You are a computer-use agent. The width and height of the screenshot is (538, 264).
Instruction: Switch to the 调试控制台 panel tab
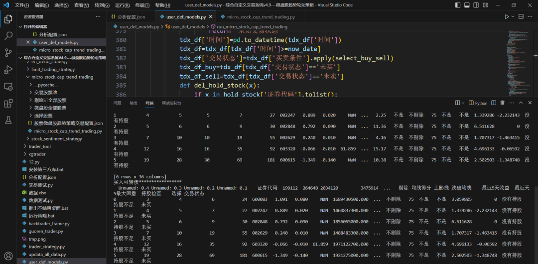point(171,103)
